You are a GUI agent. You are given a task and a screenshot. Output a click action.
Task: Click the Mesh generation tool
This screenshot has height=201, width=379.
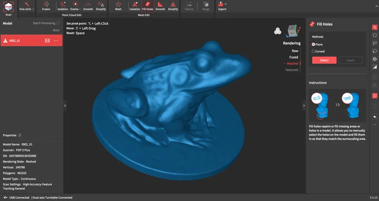[x=118, y=6]
